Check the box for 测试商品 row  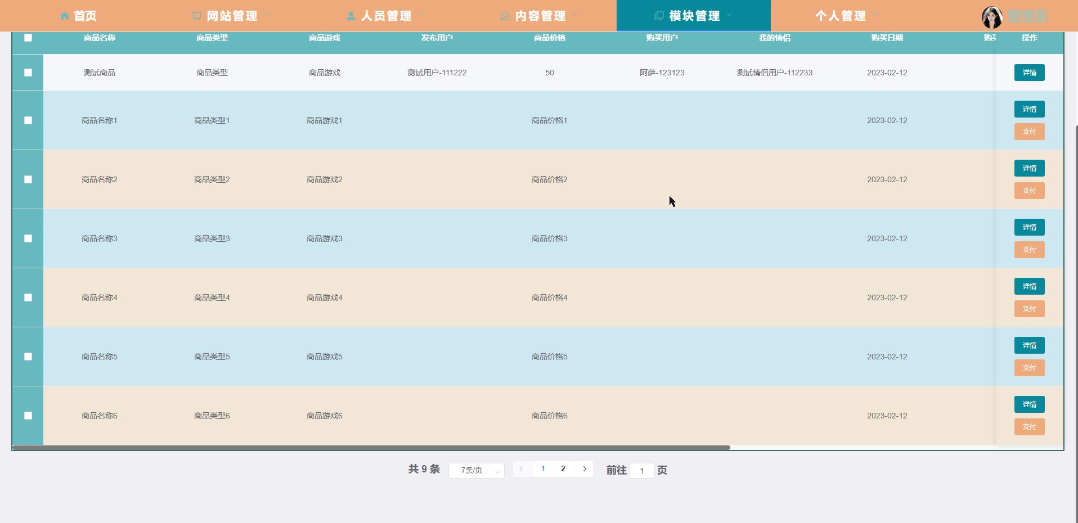pyautogui.click(x=28, y=73)
